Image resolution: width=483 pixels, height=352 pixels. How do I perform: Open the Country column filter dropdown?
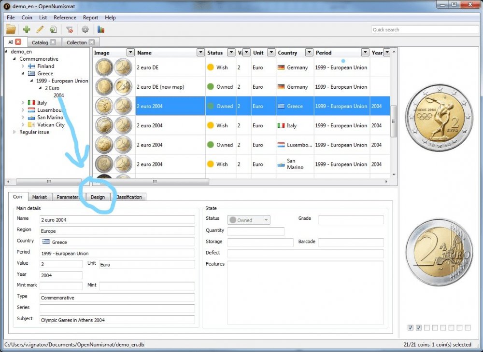tap(307, 53)
